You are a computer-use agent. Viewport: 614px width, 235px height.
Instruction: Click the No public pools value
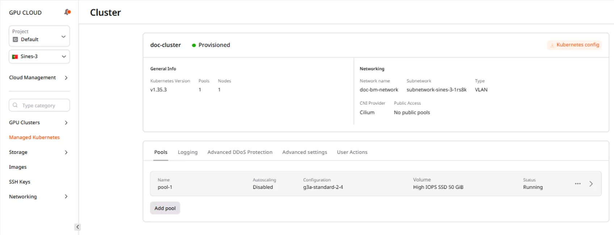[412, 112]
